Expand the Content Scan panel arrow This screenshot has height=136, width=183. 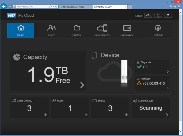[167, 115]
